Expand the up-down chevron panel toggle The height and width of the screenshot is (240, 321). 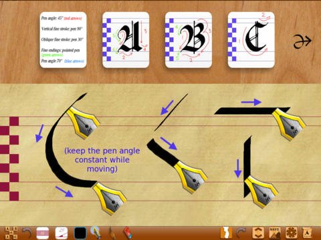[258, 233]
